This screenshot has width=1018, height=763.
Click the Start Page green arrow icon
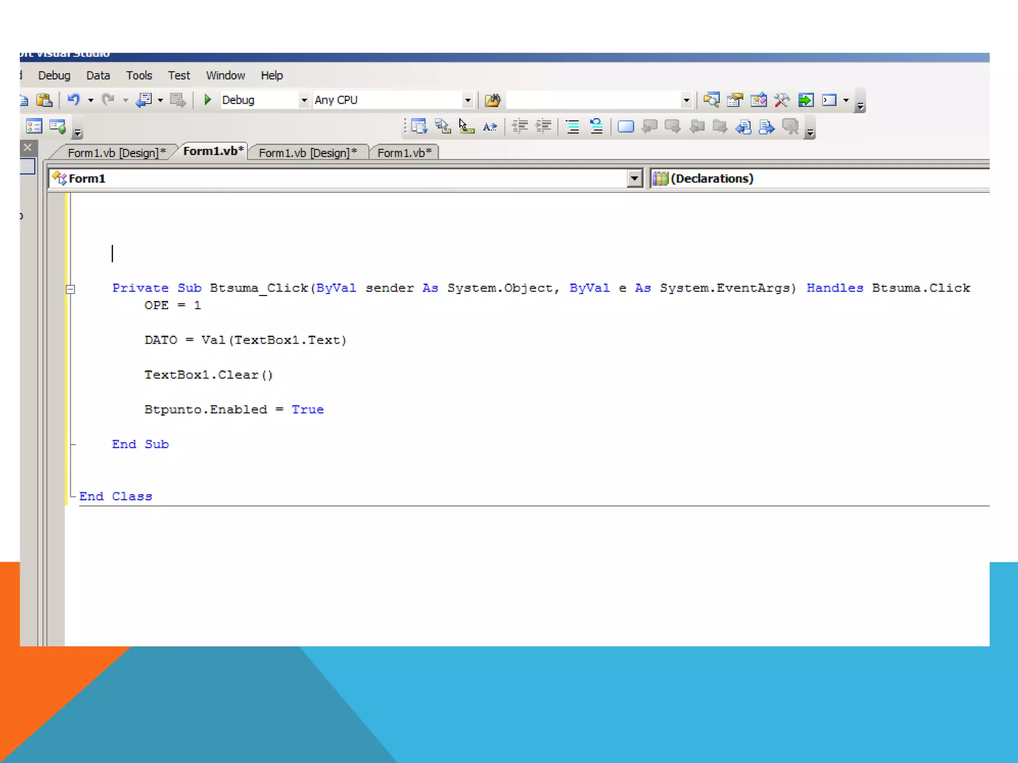[x=806, y=100]
